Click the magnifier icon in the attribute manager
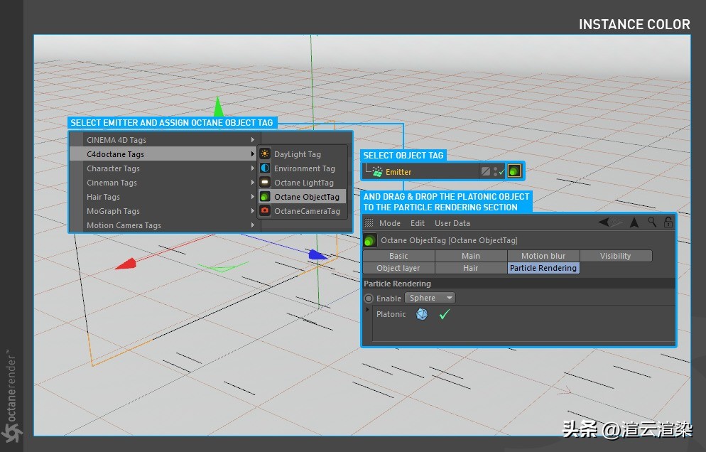The width and height of the screenshot is (706, 452). point(651,222)
